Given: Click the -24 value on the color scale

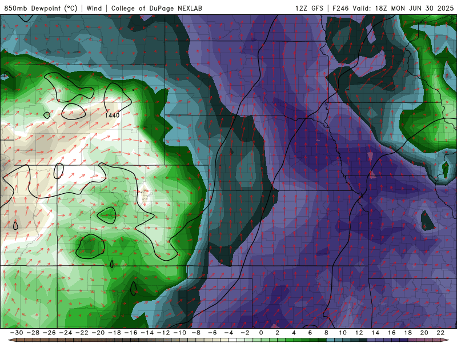Looking at the screenshot, I should coord(66,333).
